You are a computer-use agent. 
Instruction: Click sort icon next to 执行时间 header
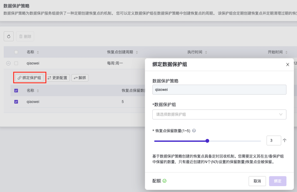click(207, 52)
